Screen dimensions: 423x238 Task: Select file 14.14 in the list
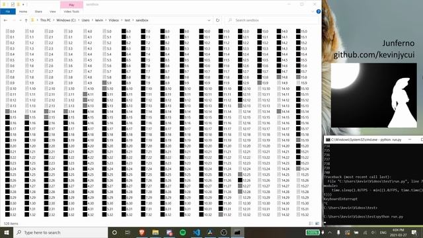pos(283,112)
